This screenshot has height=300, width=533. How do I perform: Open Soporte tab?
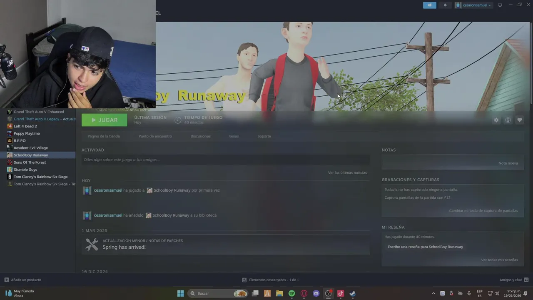point(264,136)
